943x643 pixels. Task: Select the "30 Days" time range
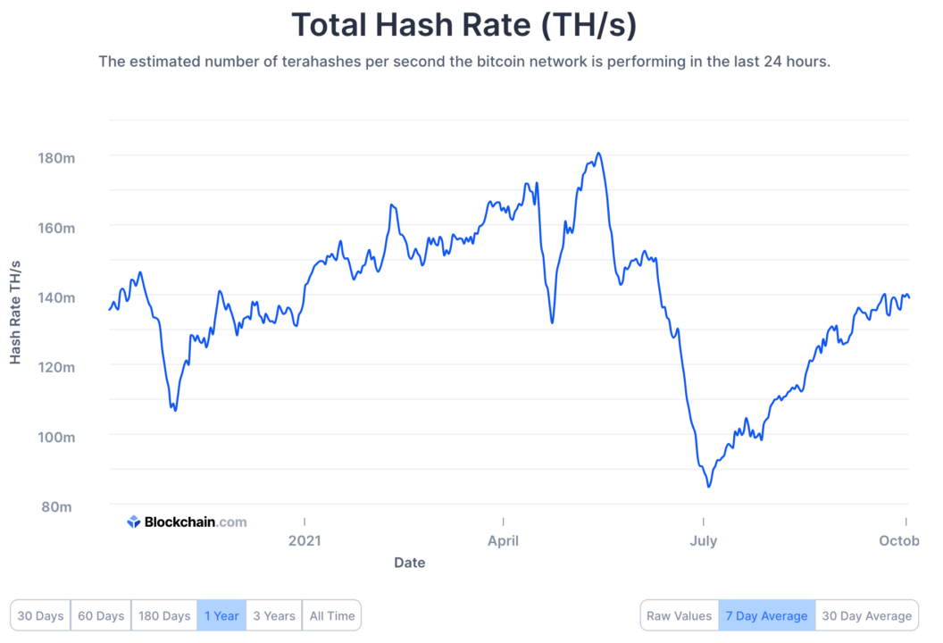coord(39,615)
